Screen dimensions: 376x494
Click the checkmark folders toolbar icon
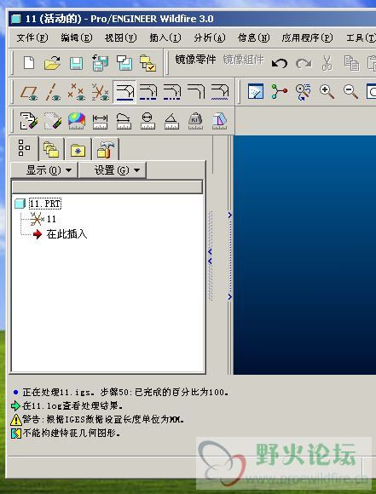(x=148, y=63)
